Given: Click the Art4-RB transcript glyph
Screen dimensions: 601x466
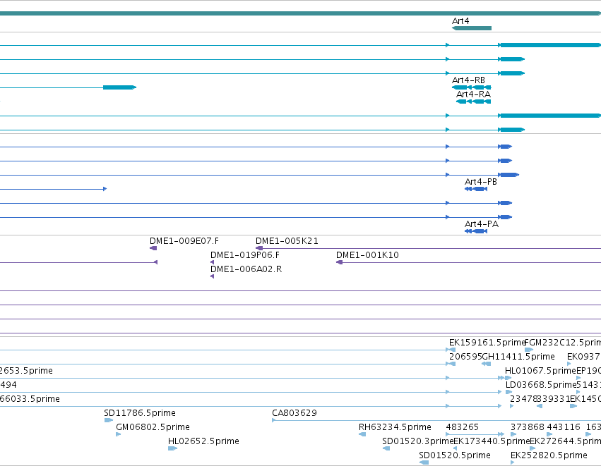Looking at the screenshot, I should (x=472, y=87).
